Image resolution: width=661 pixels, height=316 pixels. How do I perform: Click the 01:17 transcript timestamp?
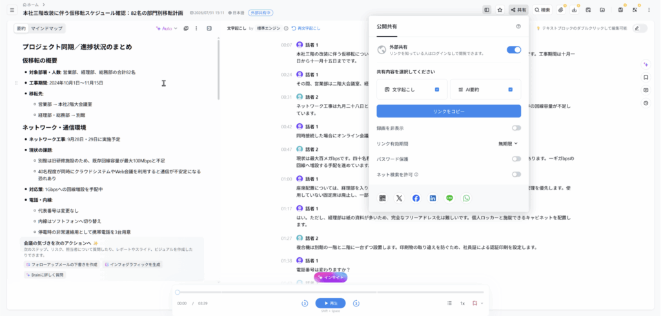pos(287,208)
